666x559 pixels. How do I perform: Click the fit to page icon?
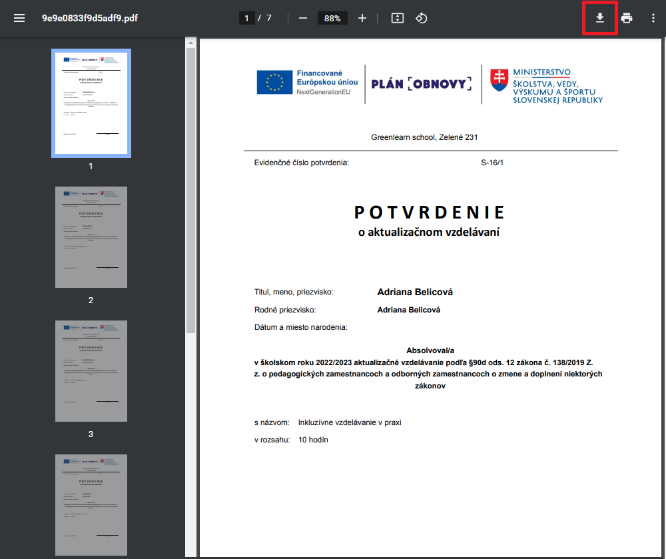click(398, 18)
